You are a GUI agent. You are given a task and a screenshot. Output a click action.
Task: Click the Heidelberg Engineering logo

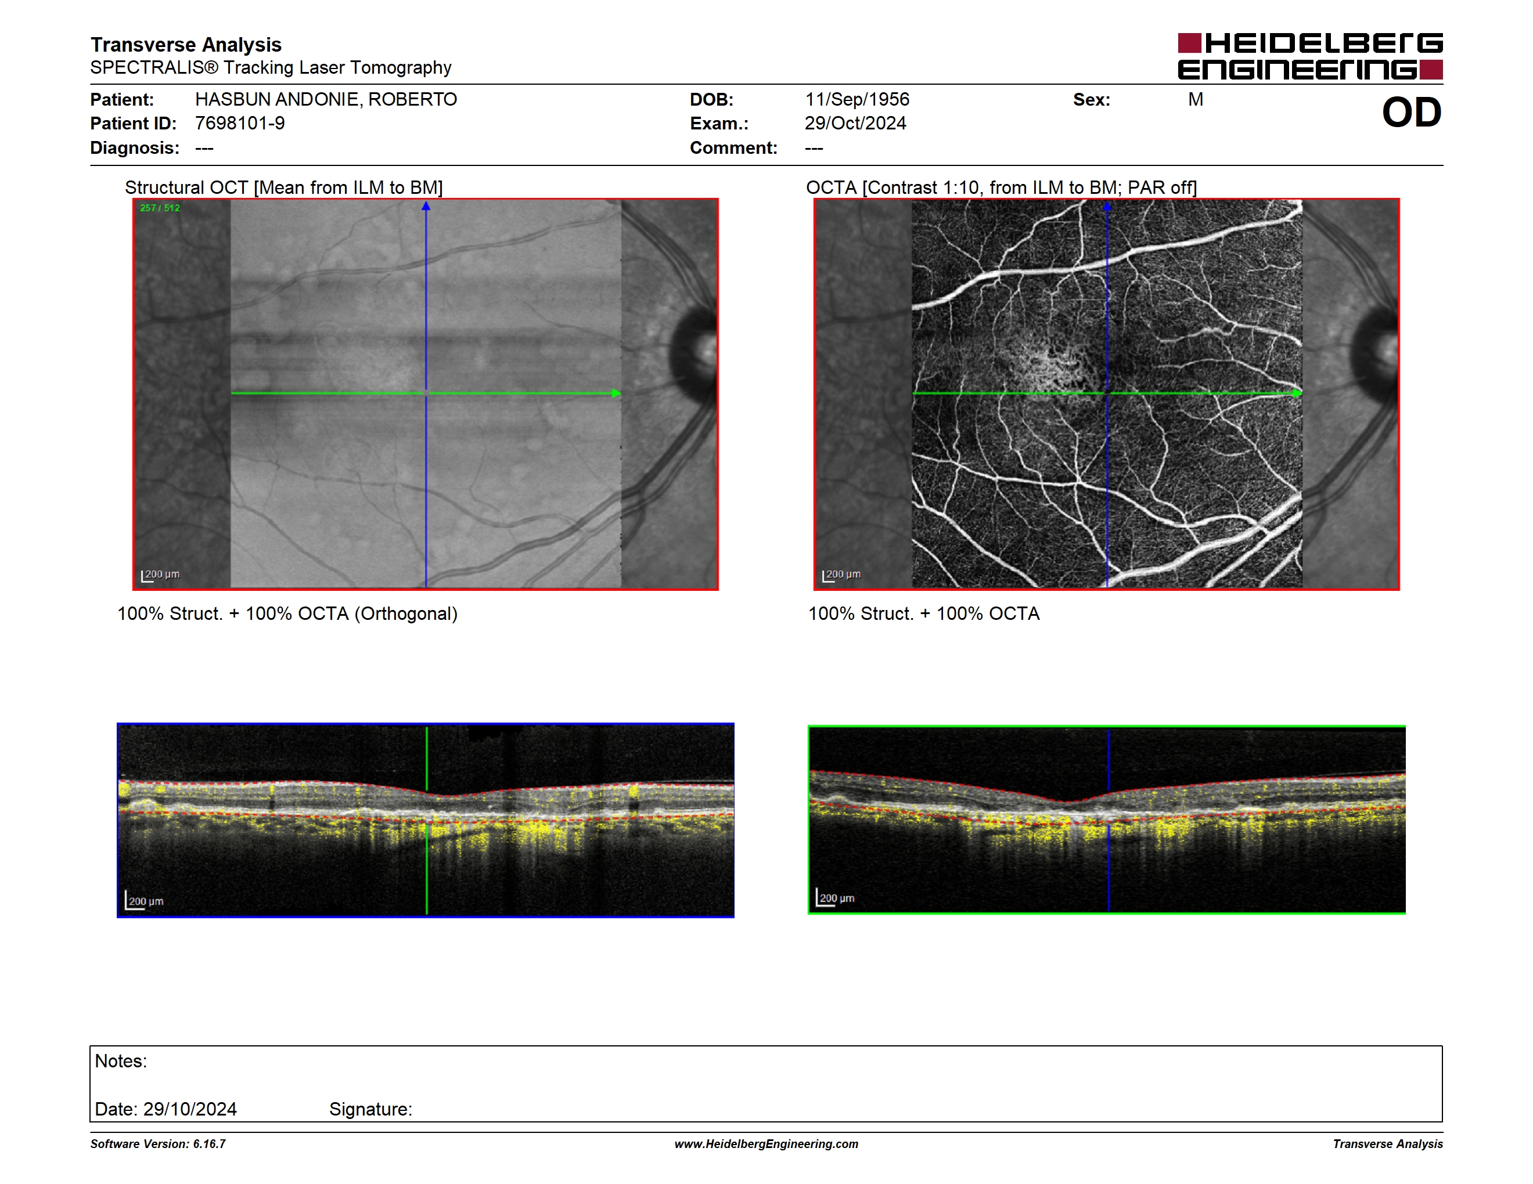(x=1310, y=56)
